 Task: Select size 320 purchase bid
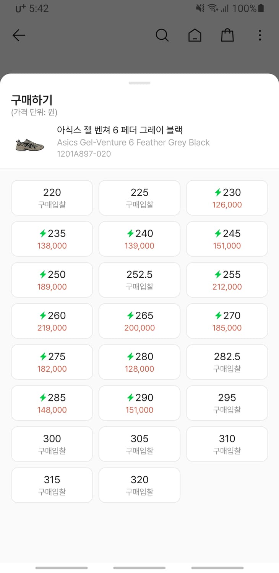click(x=139, y=485)
